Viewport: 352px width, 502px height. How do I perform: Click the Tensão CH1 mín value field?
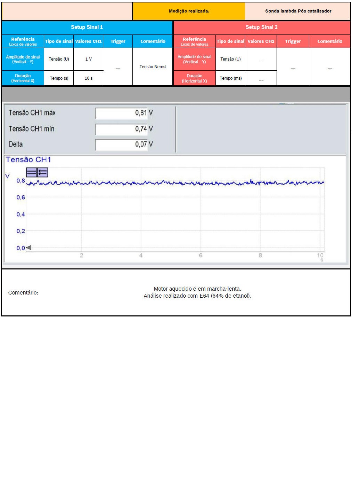click(121, 129)
